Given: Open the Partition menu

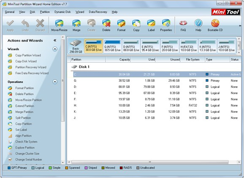Looking at the screenshot, I should tap(45, 12).
